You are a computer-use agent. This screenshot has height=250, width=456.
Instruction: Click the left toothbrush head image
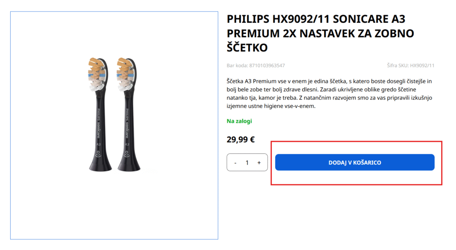(x=99, y=116)
